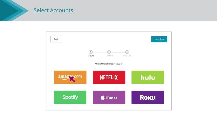
Task: Go back with the Back button
Action: pyautogui.click(x=56, y=39)
